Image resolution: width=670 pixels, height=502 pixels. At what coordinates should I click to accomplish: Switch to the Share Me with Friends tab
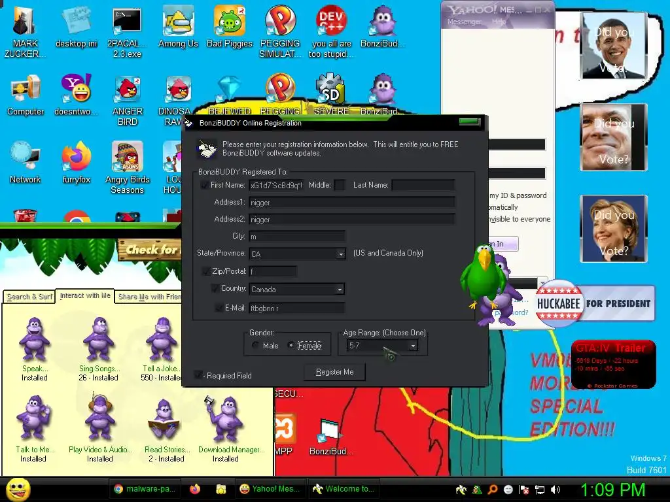pos(149,297)
